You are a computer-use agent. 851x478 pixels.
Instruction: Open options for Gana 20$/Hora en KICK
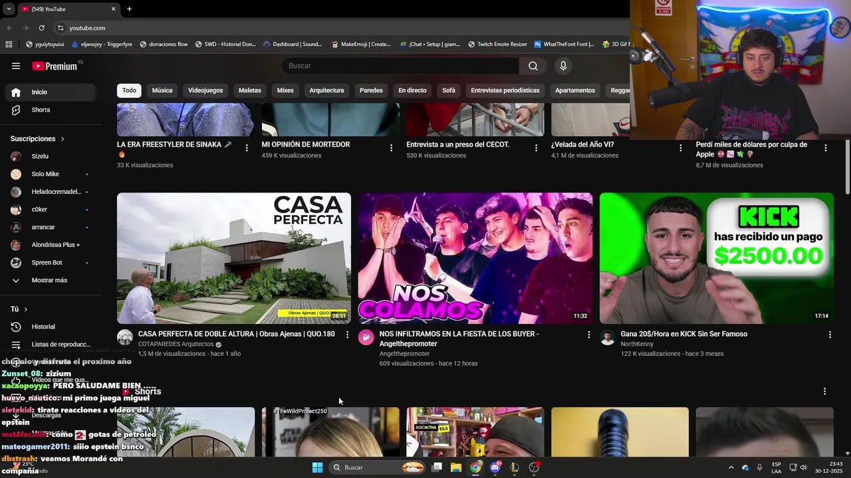click(x=830, y=335)
